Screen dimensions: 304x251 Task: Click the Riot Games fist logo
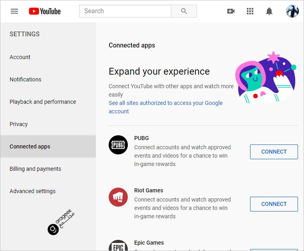[x=118, y=197]
